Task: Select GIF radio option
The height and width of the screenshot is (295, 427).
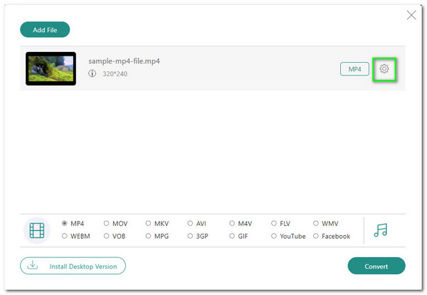Action: tap(232, 236)
